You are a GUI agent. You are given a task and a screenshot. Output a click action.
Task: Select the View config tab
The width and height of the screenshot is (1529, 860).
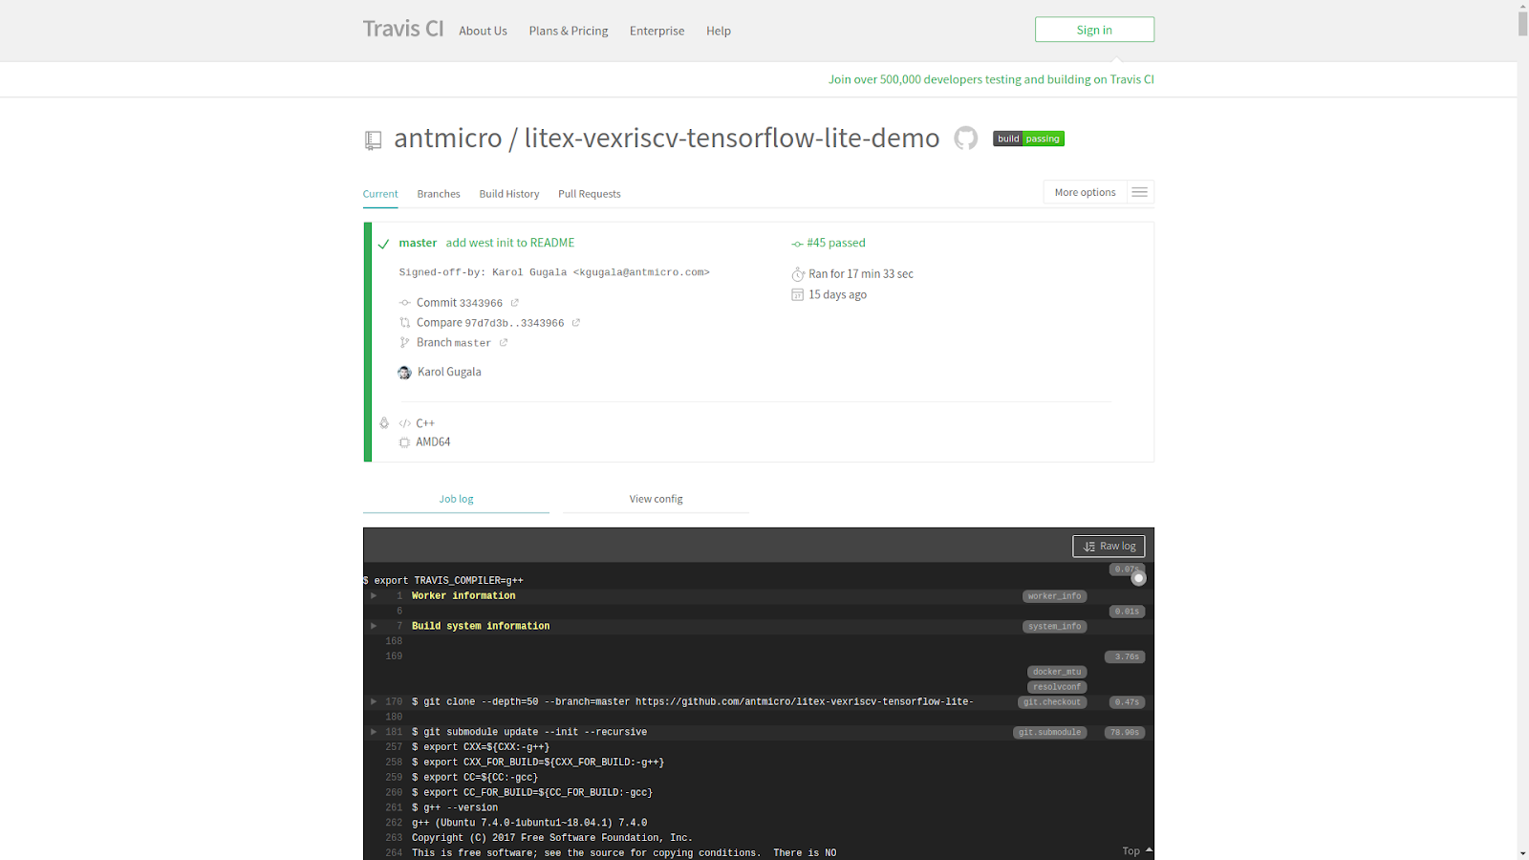tap(656, 499)
